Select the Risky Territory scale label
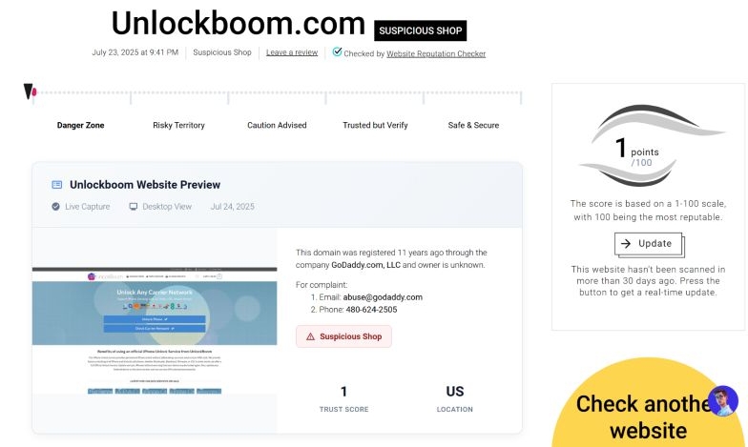Screen dimensions: 748x447 178,126
